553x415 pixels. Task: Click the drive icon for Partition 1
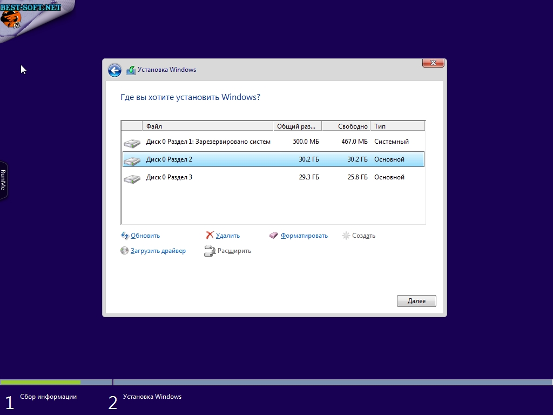[x=132, y=143]
